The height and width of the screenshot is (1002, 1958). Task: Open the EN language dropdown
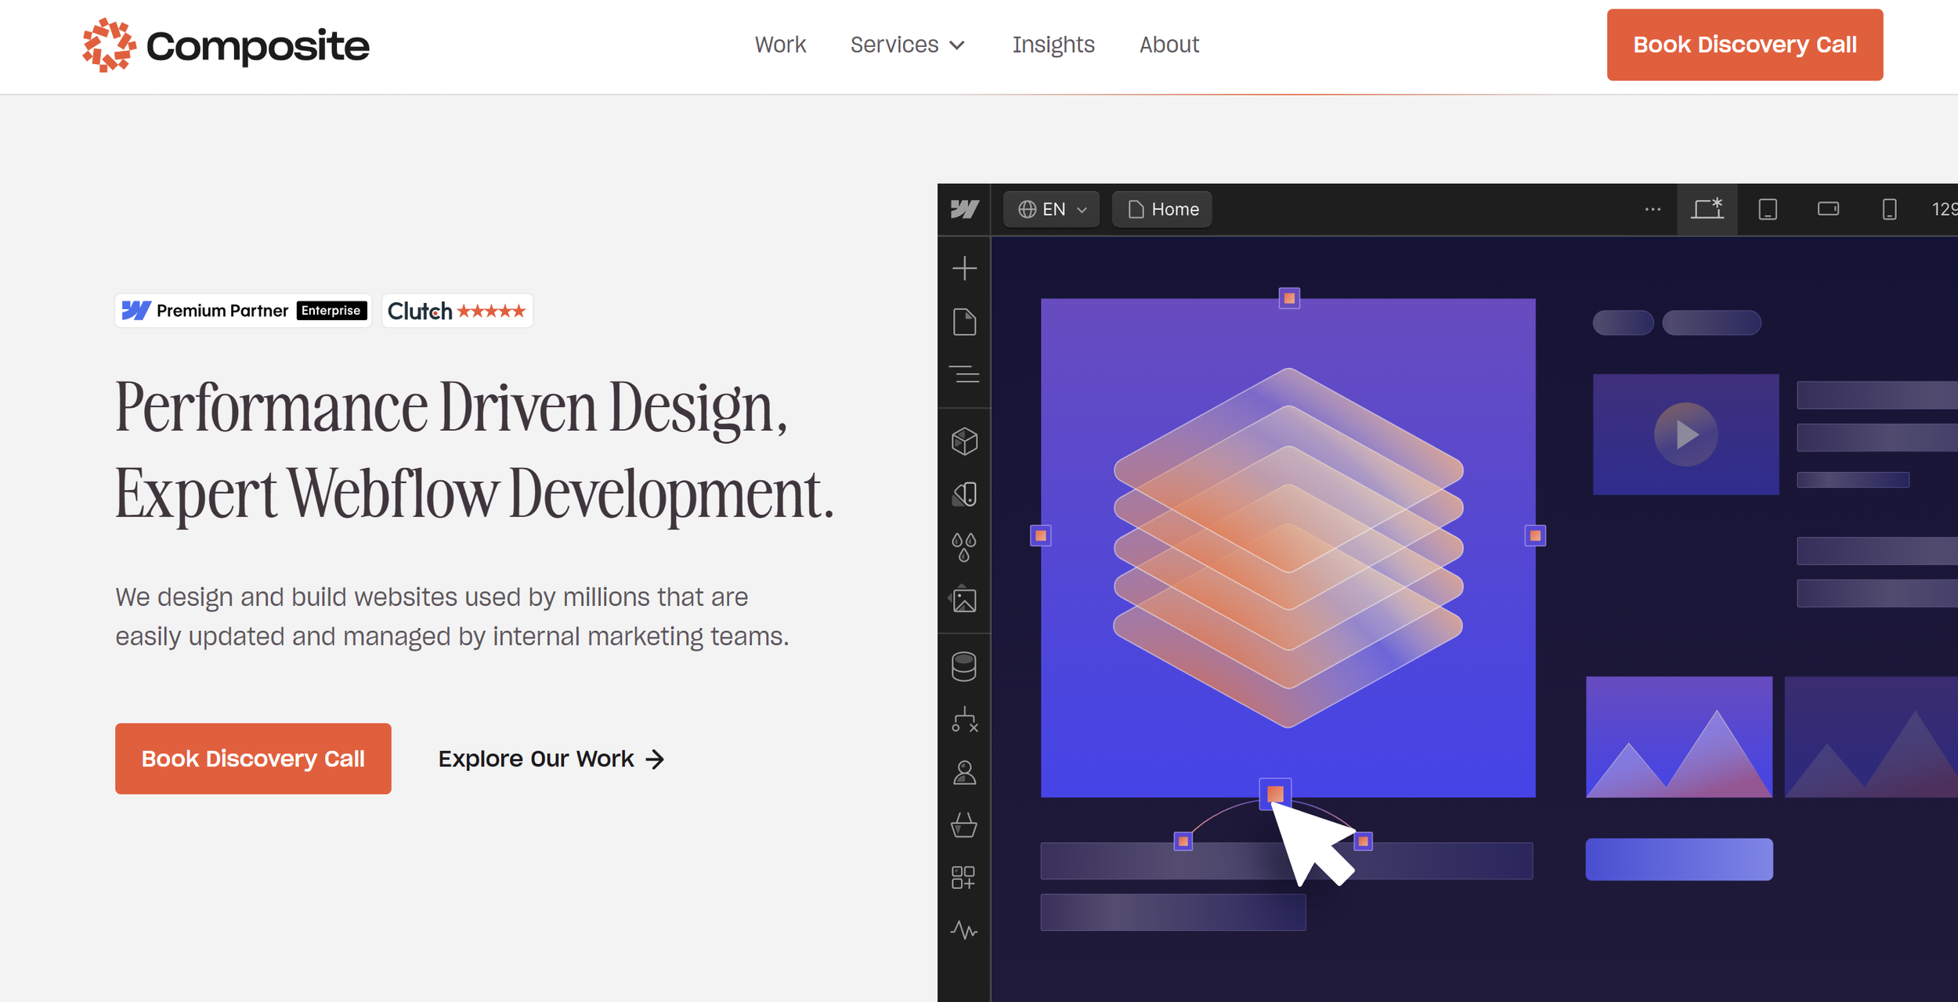(1052, 209)
